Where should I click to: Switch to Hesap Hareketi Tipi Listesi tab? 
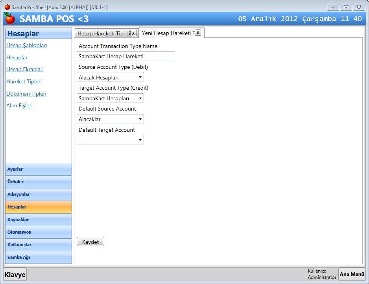[103, 33]
